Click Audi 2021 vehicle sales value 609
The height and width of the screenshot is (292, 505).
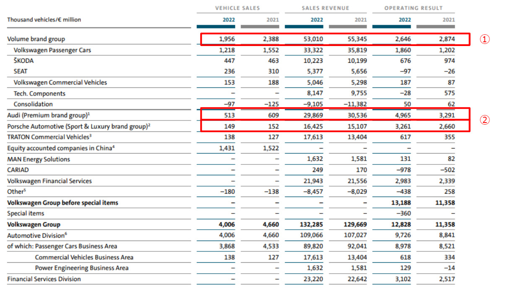point(273,115)
